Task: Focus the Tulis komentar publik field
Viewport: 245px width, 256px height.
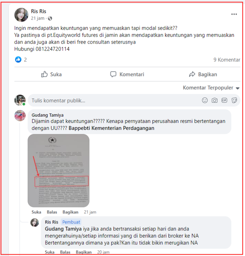Action: (114, 100)
